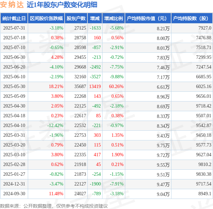This screenshot has width=213, height=209.
Task: Click the 户均持股市值（元） column header
Action: pos(148,18)
